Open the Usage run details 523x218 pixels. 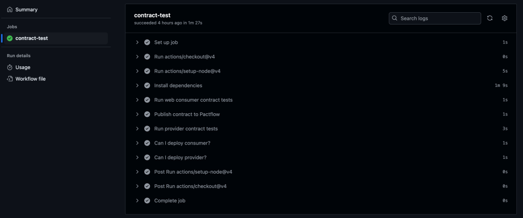23,67
